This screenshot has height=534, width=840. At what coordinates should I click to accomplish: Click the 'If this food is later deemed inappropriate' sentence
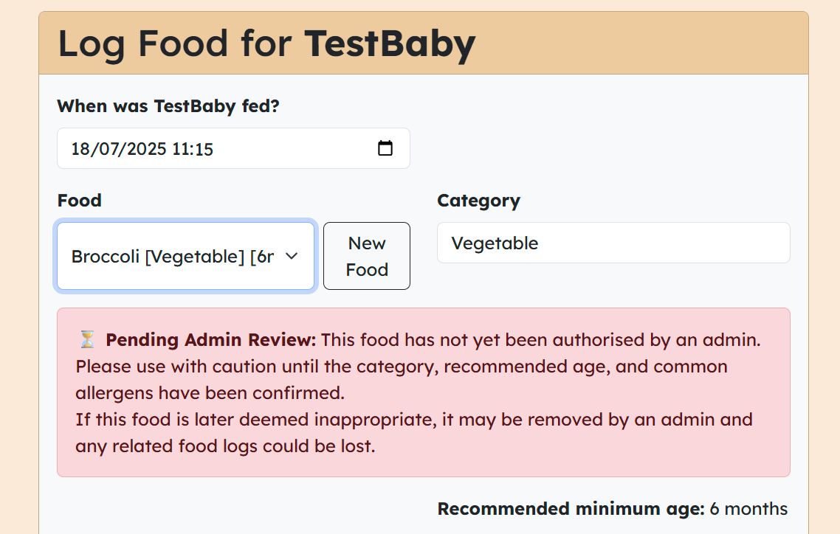[x=414, y=432]
